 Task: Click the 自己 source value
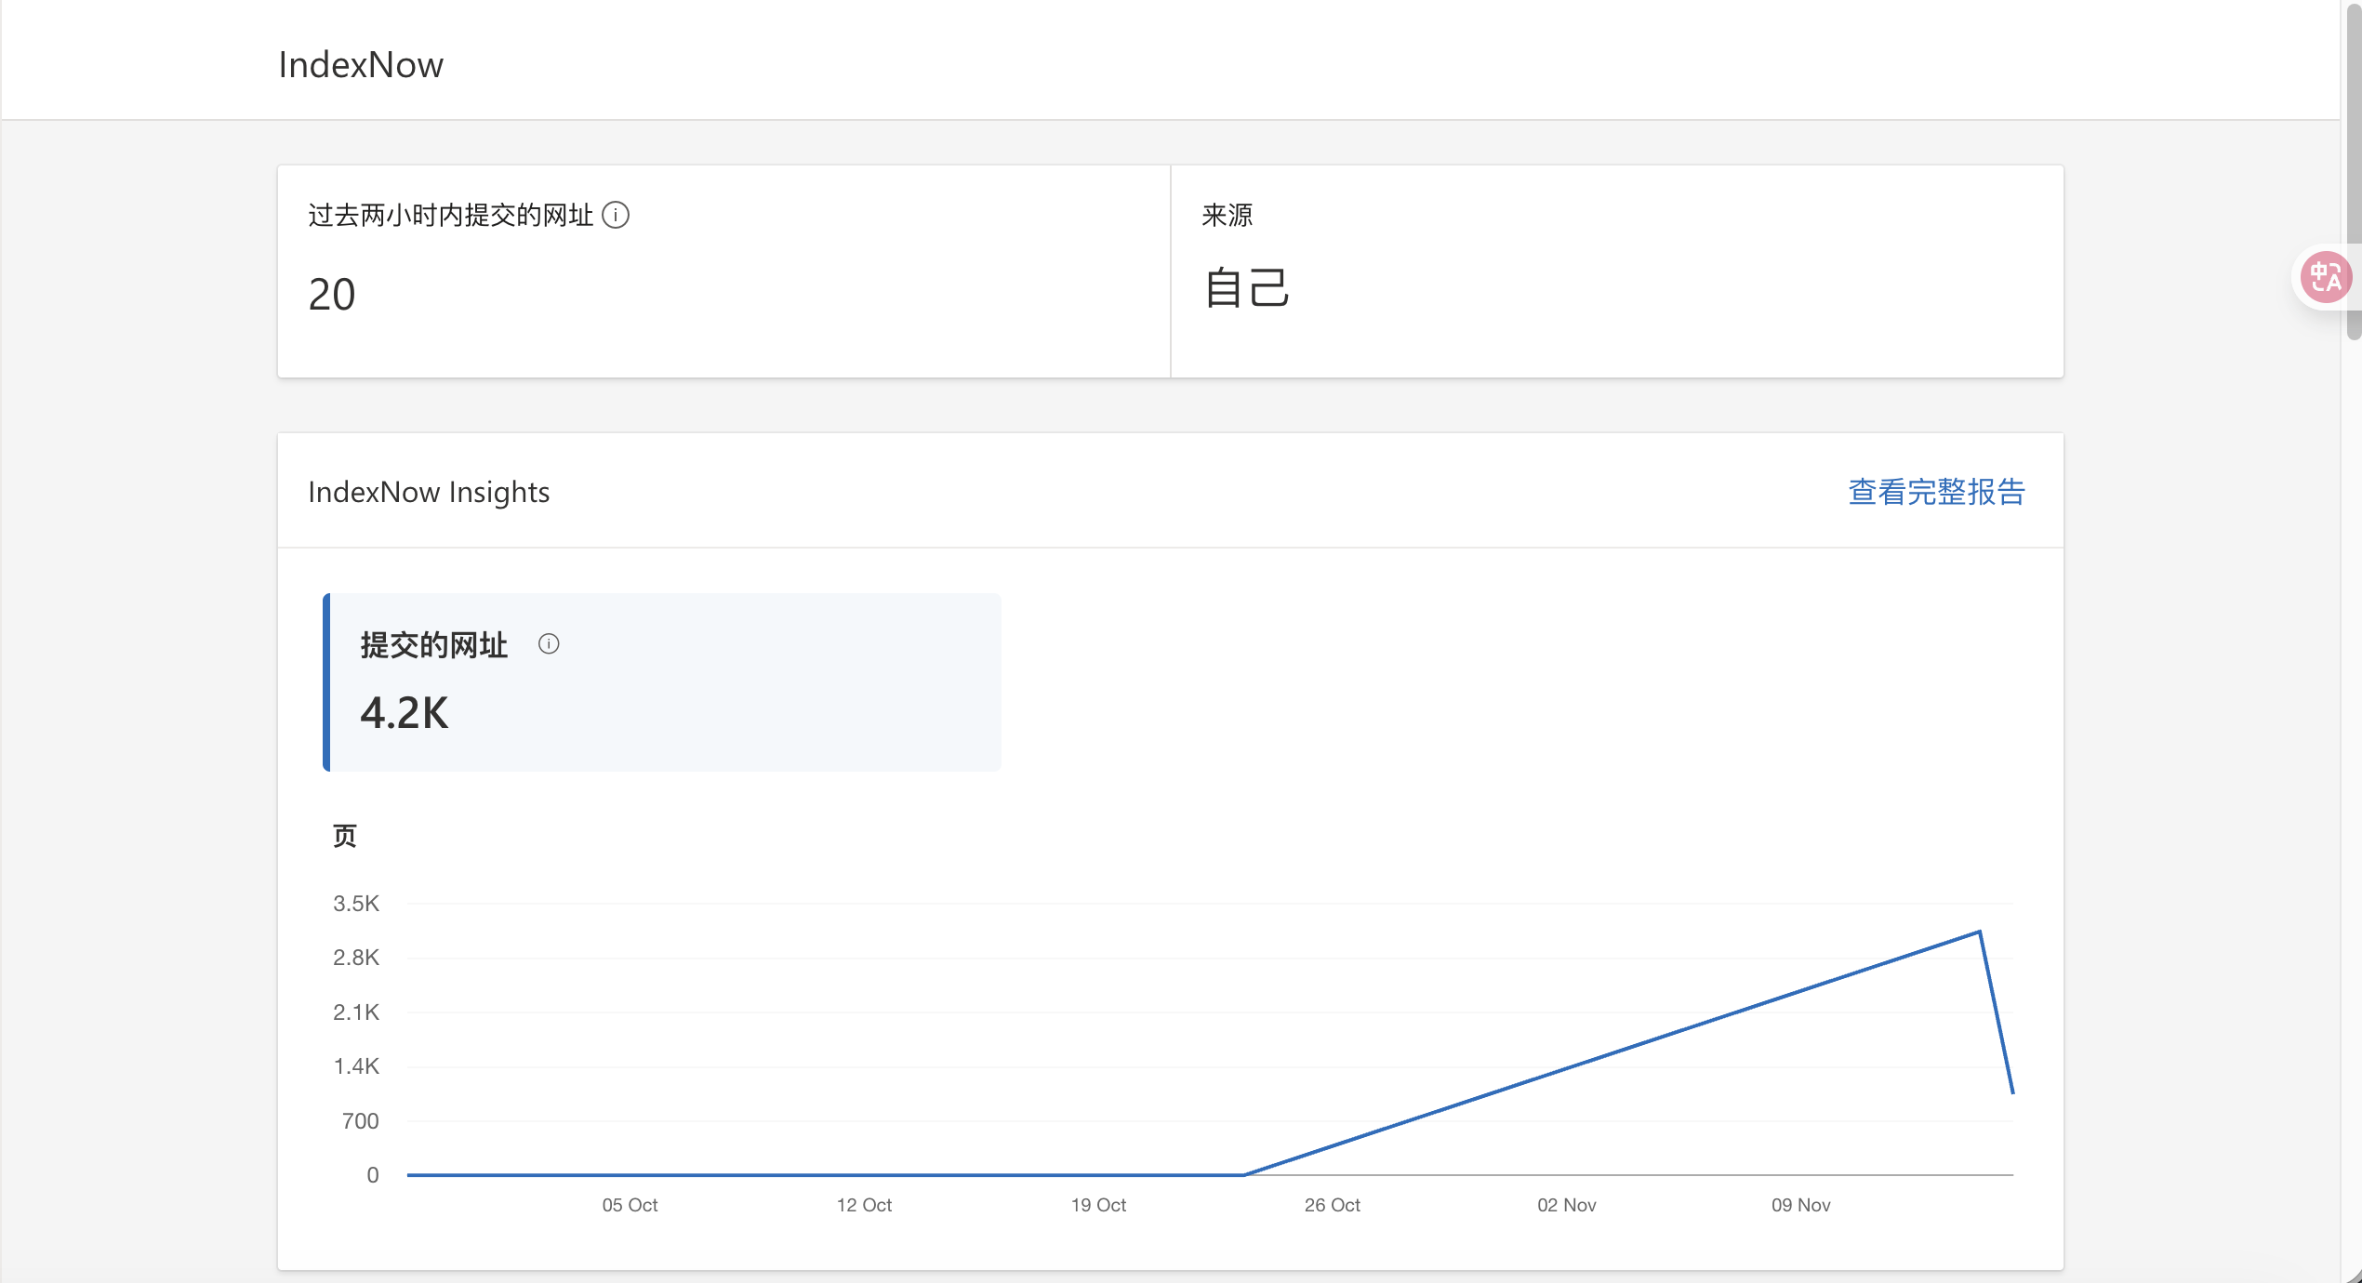(1246, 287)
